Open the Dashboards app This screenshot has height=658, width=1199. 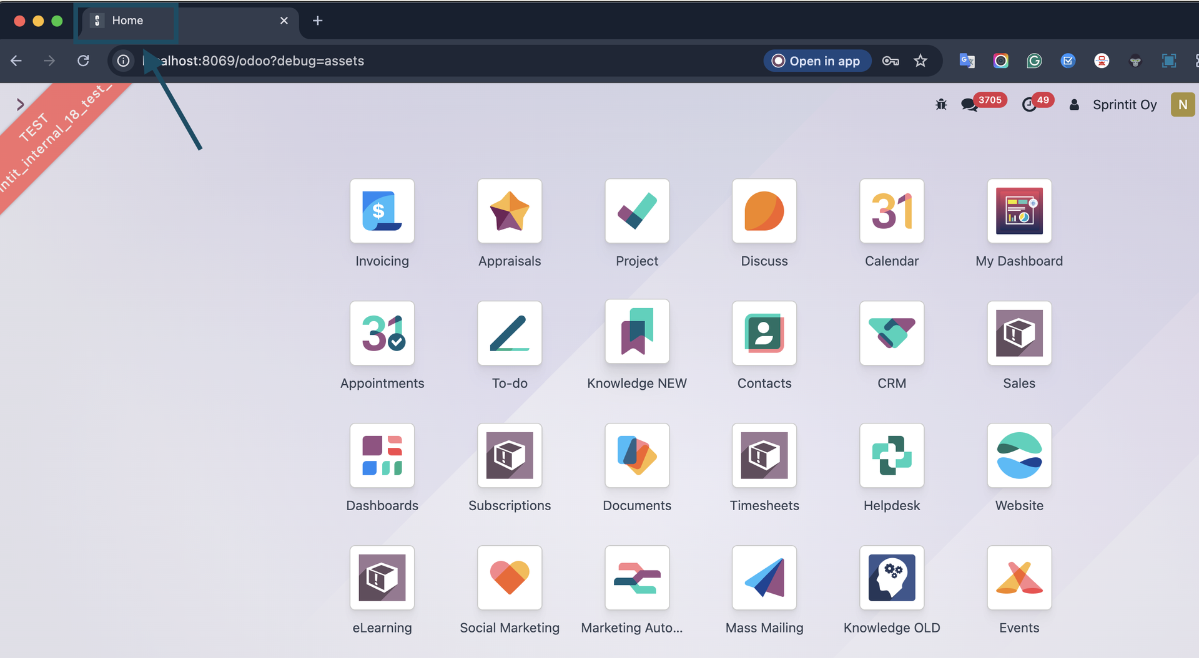(382, 455)
